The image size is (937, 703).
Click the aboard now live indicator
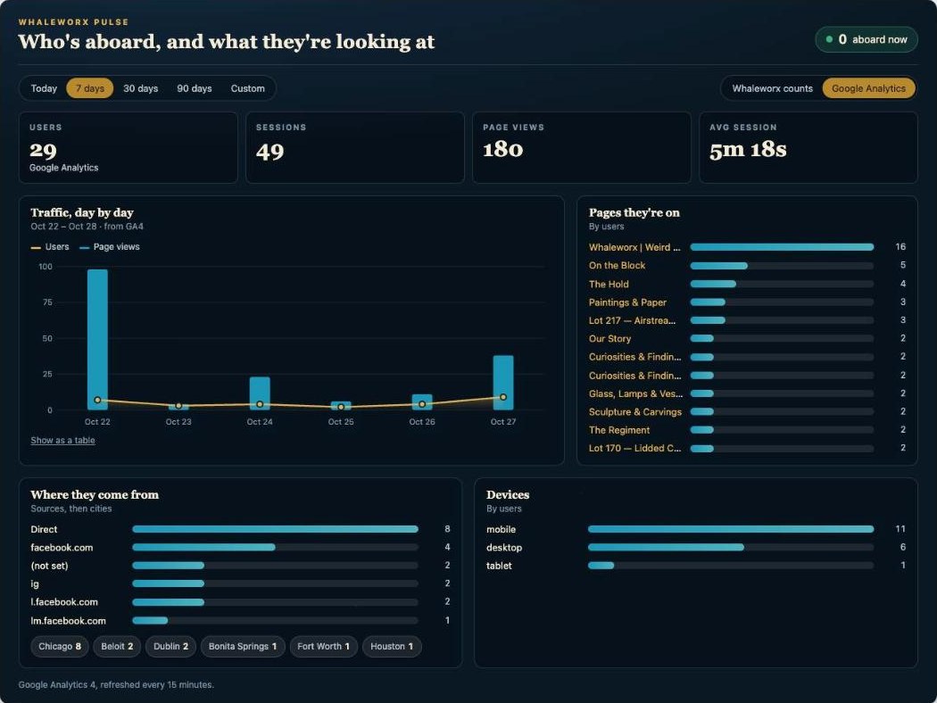tap(867, 39)
